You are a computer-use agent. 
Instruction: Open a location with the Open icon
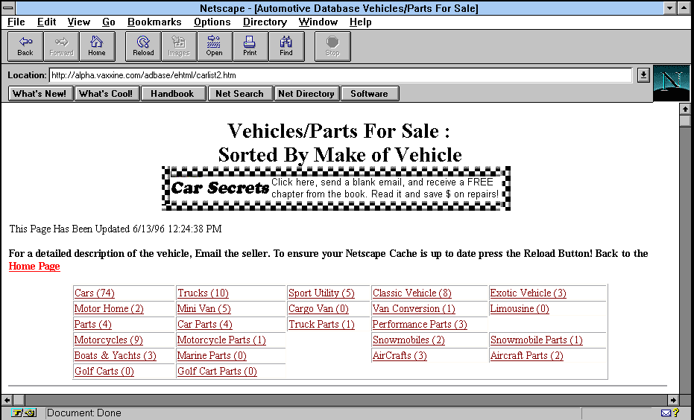pyautogui.click(x=215, y=46)
